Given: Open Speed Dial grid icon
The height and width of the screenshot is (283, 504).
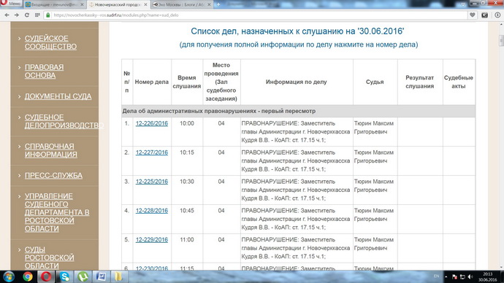Looking at the screenshot, I should coord(37,15).
